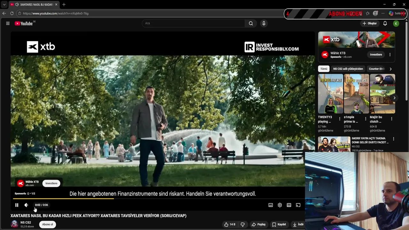The image size is (409, 230).
Task: Select the Counter-Strike filter chip
Action: [376, 69]
